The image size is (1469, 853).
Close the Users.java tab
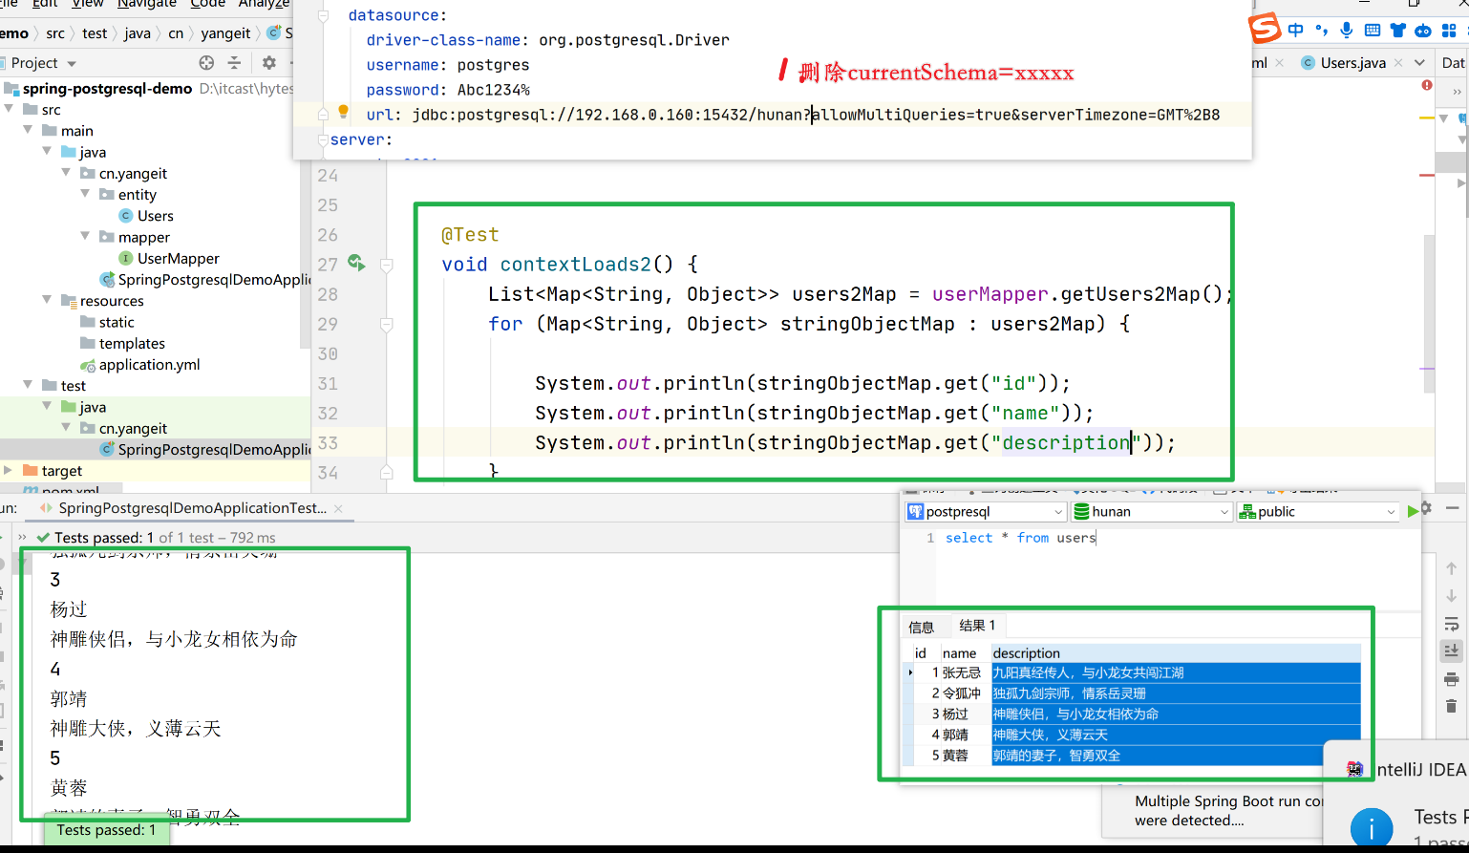[x=1398, y=63]
